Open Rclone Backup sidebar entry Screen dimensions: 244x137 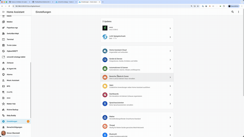click(x=16, y=110)
